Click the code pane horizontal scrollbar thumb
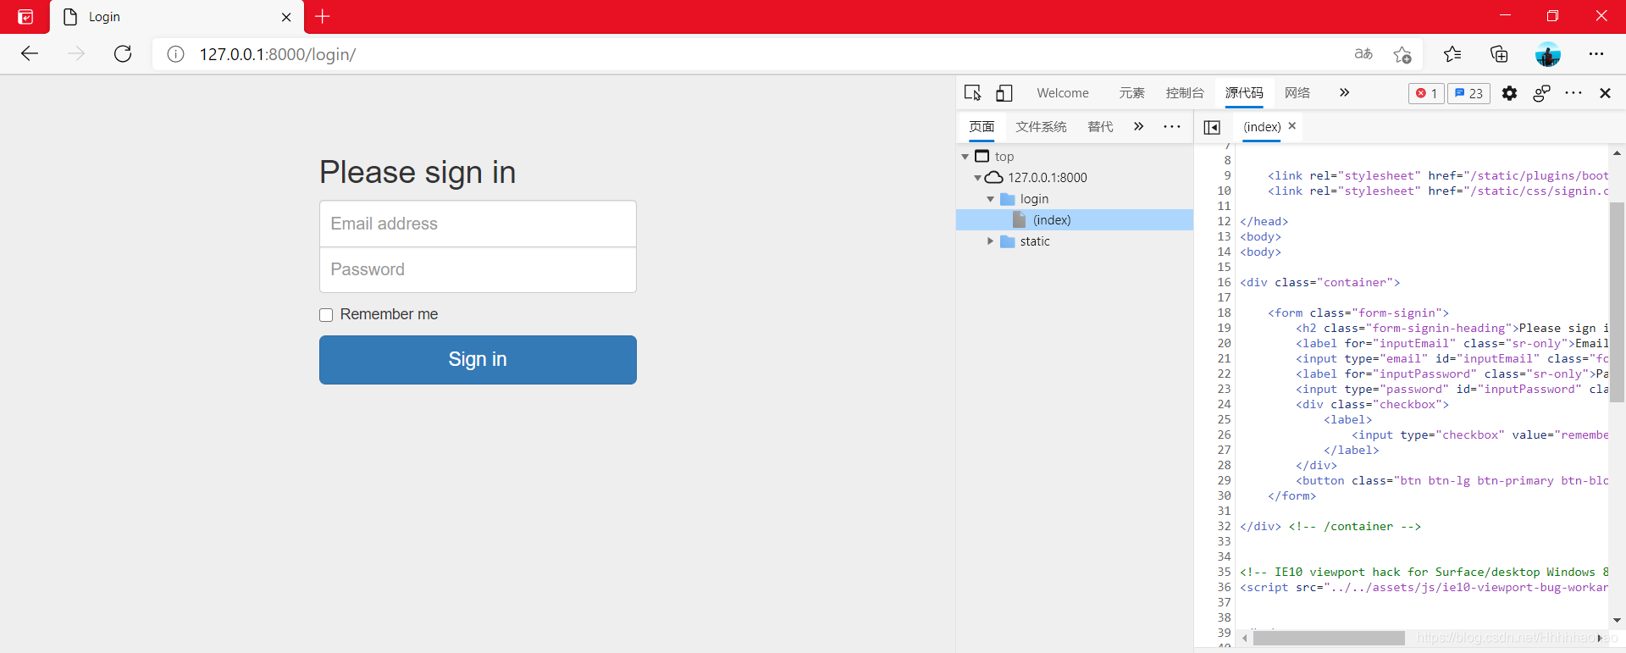 tap(1328, 638)
